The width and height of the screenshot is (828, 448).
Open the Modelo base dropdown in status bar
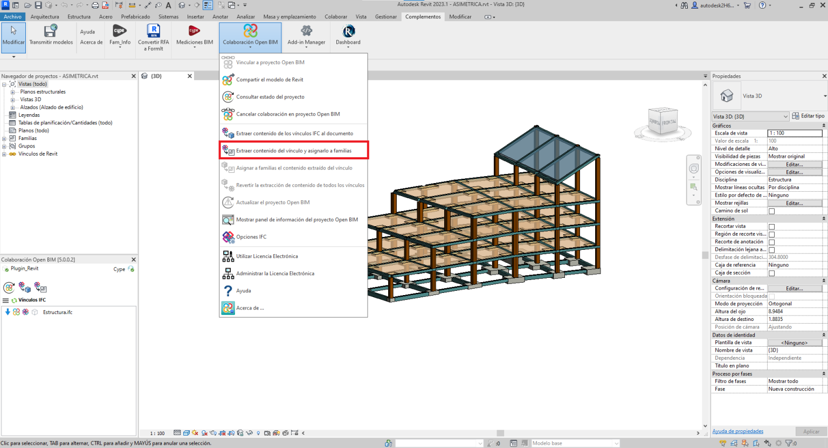[x=575, y=443]
